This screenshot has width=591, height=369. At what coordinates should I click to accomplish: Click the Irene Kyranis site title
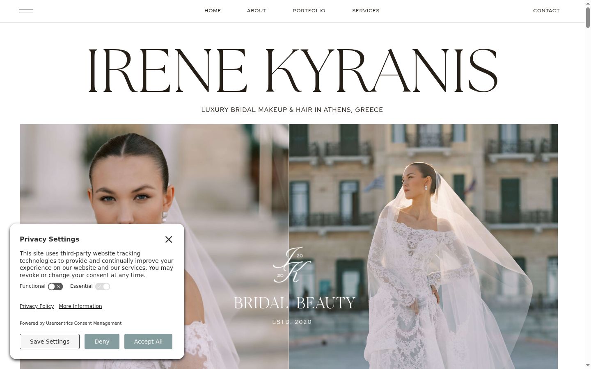(x=293, y=71)
